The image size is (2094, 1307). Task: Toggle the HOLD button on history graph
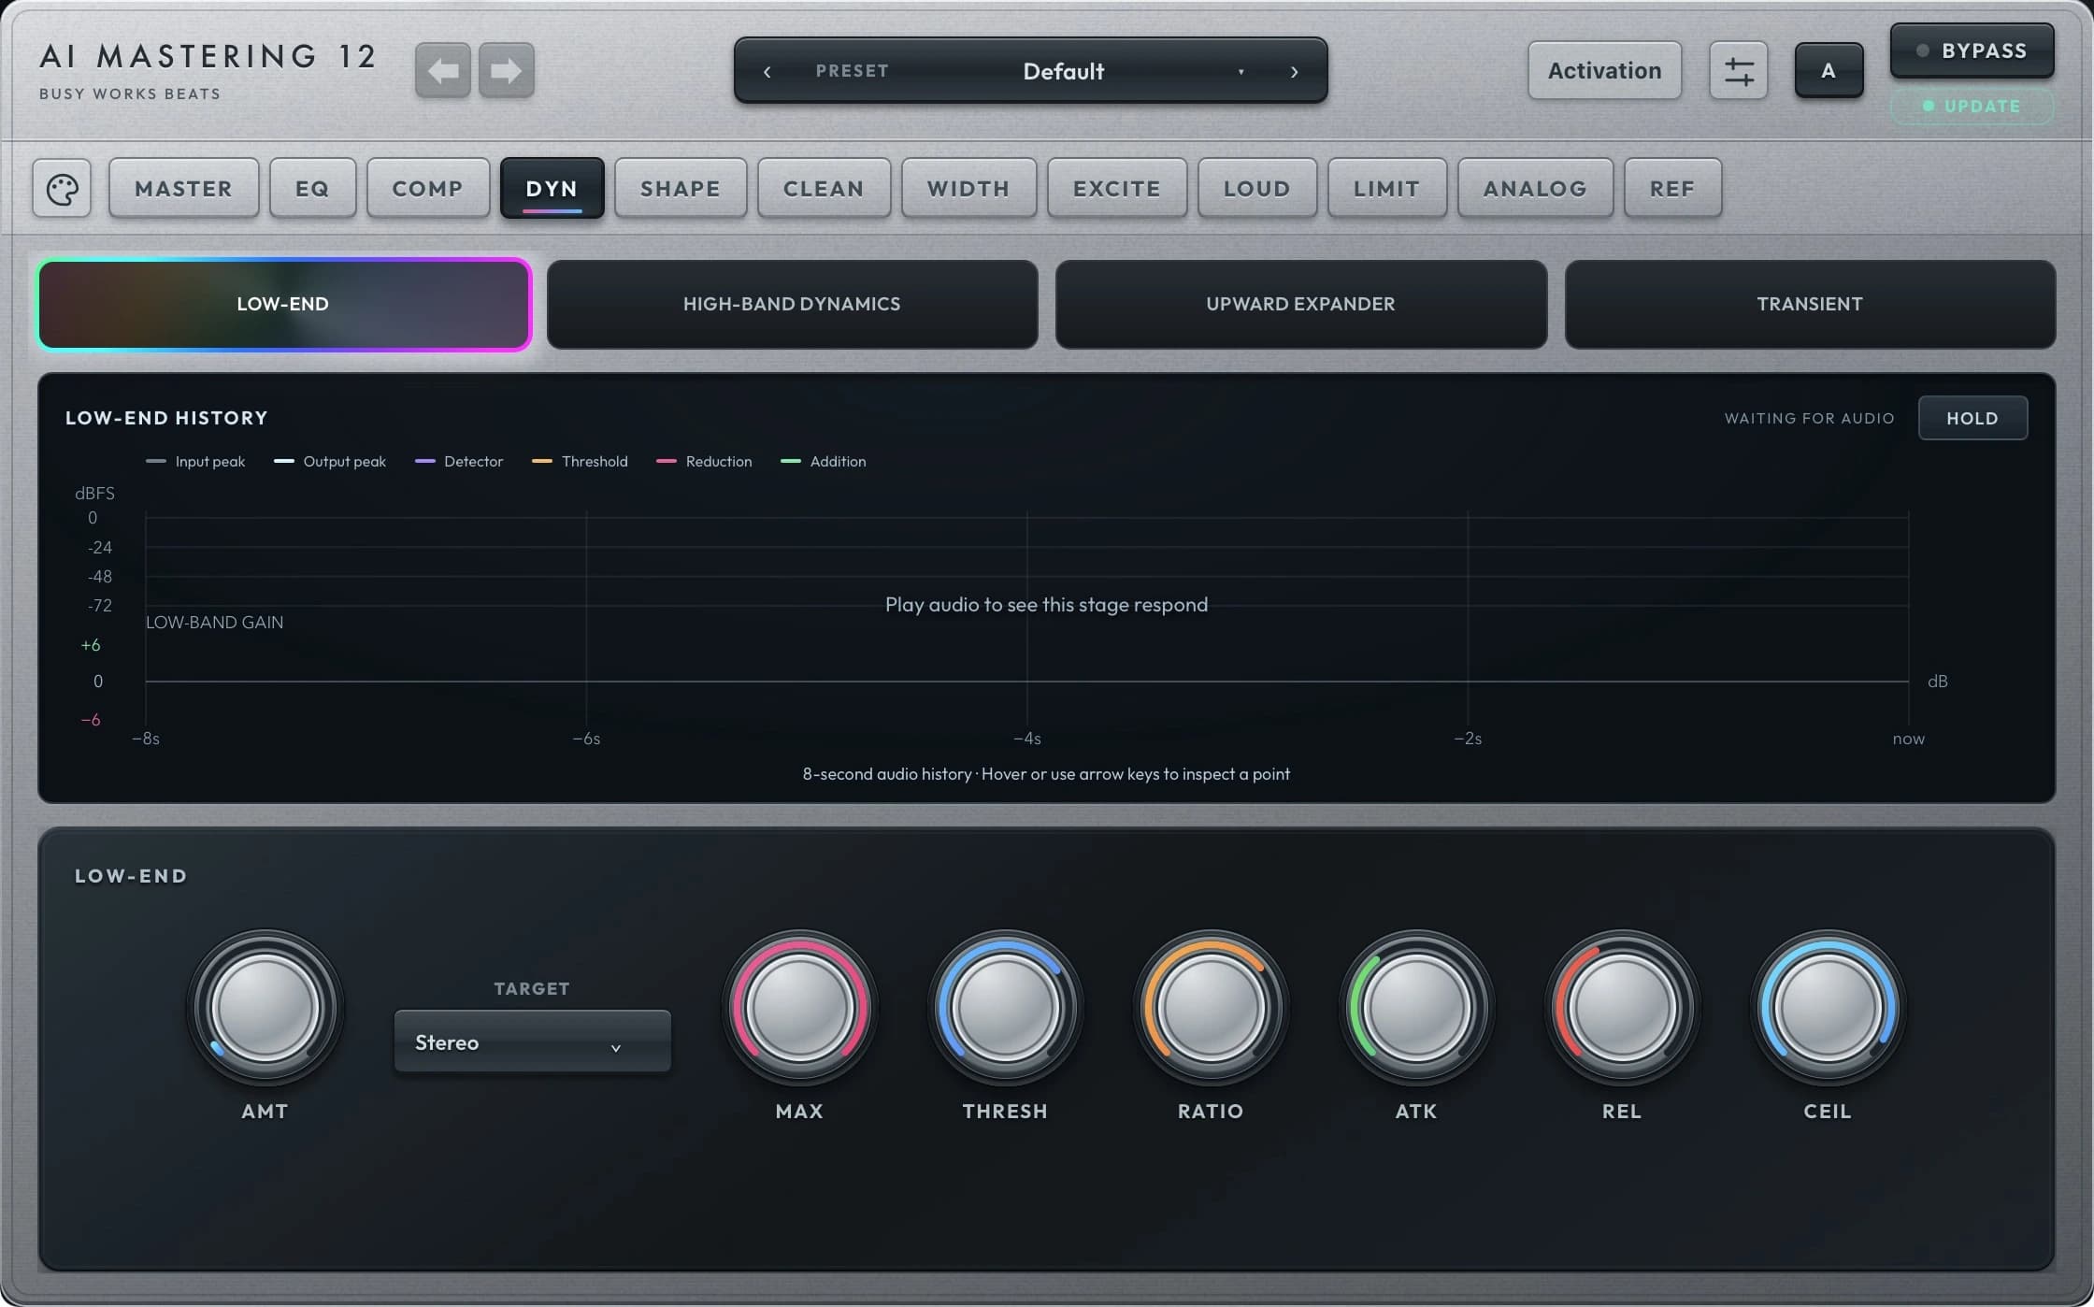tap(1972, 418)
